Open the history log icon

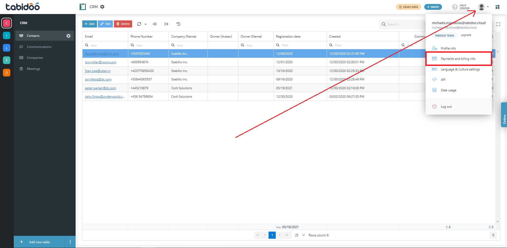click(178, 24)
